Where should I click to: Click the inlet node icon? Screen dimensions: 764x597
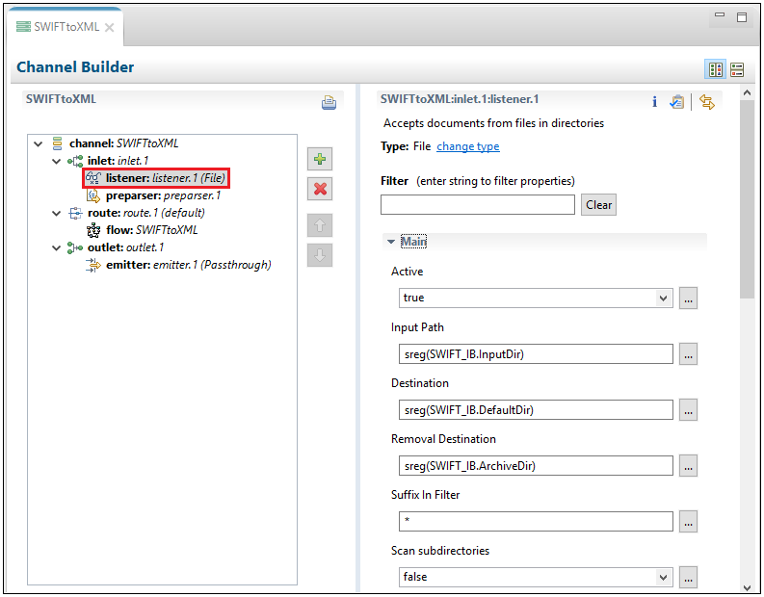tap(75, 161)
